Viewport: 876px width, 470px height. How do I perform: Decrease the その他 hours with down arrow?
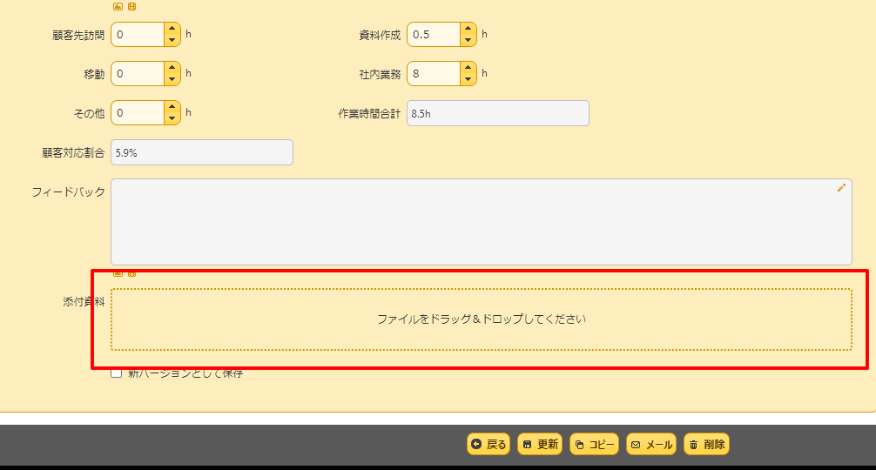(x=172, y=118)
